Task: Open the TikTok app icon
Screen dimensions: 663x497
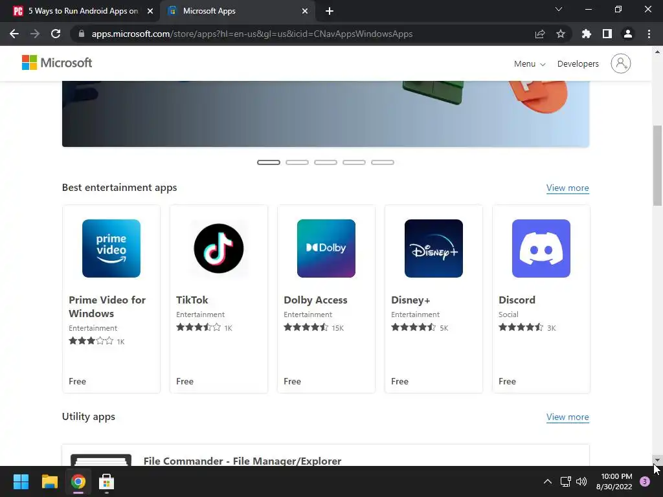Action: 219,248
